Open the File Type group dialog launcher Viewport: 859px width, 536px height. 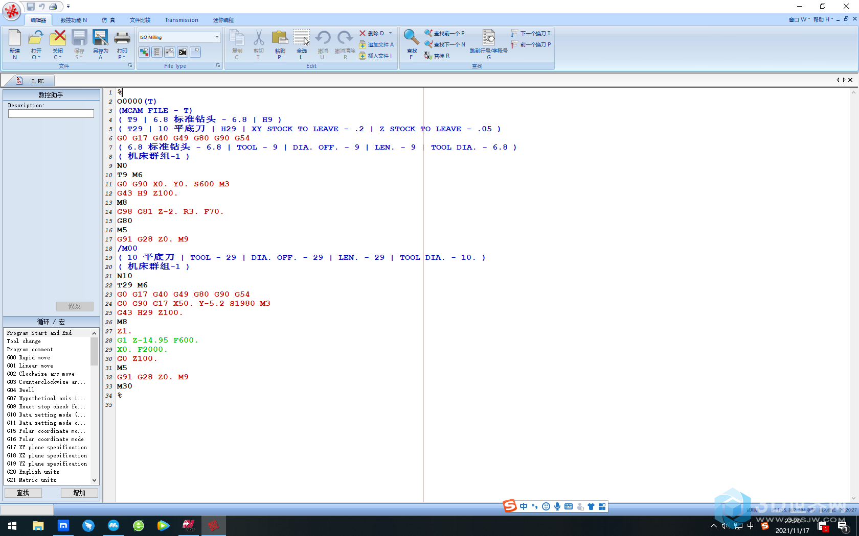coord(218,66)
